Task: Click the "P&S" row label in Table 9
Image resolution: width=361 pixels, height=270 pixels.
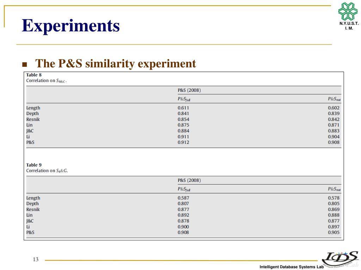Action: [x=30, y=232]
